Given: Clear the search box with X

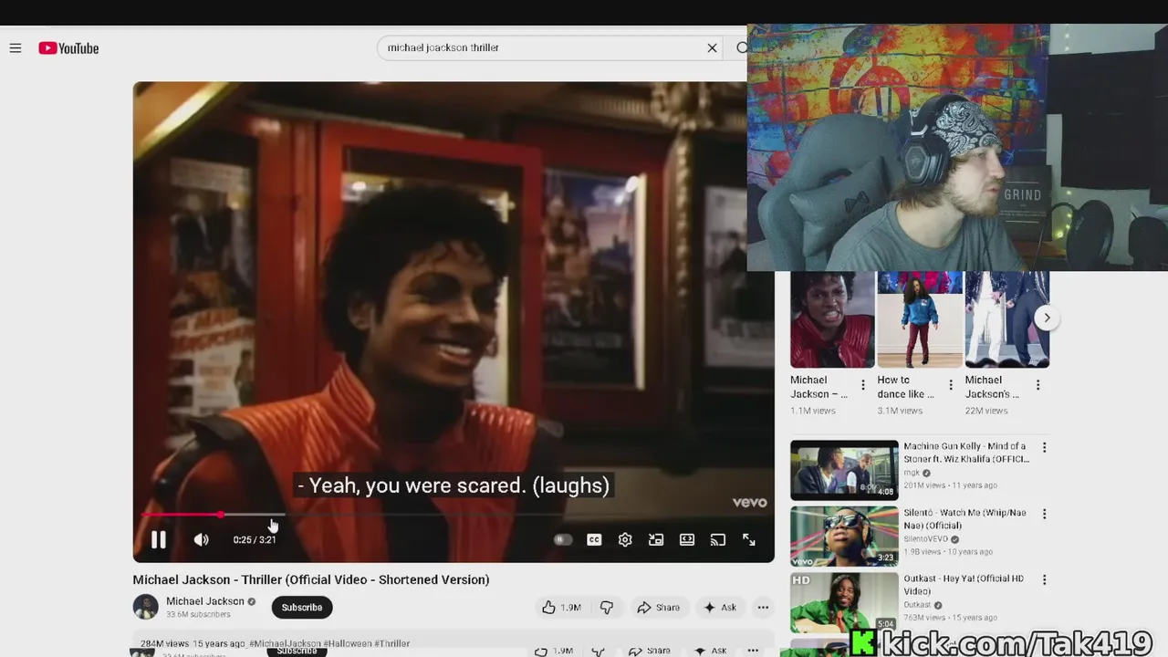Looking at the screenshot, I should coord(712,47).
